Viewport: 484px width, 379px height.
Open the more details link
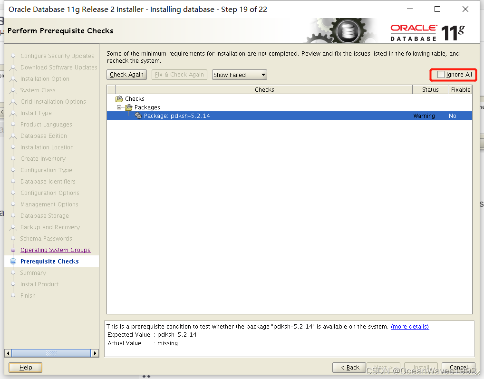coord(410,327)
